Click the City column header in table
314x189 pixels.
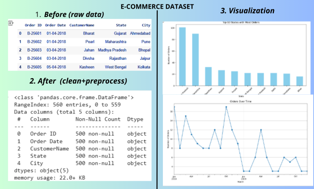(x=146, y=25)
